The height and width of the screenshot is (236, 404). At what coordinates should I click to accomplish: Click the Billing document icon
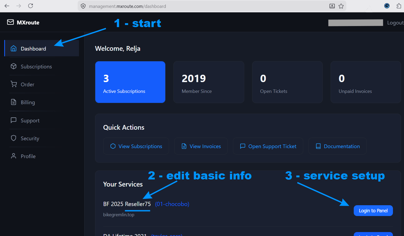13,102
